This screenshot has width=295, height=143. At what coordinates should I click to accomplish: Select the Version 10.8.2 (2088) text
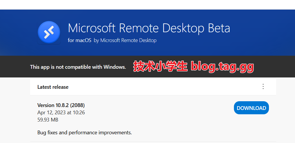(61, 105)
